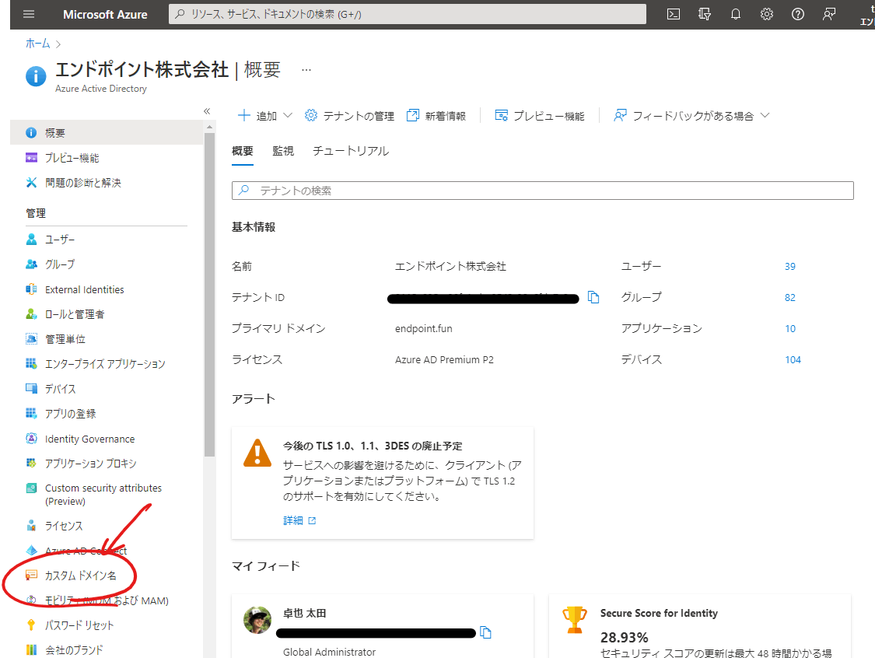
Task: Open グループ in the sidebar
Action: pyautogui.click(x=60, y=264)
